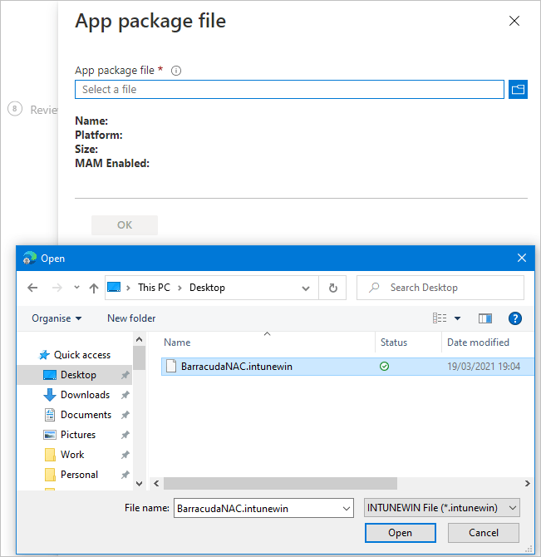Viewport: 541px width, 557px height.
Task: Sort by the Name column header
Action: pyautogui.click(x=177, y=343)
